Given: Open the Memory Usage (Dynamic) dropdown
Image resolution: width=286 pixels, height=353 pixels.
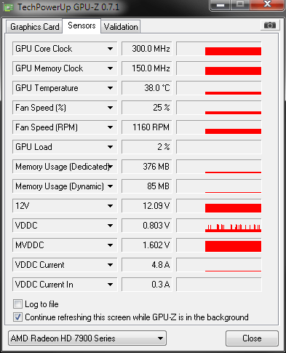Looking at the screenshot, I should 110,186.
